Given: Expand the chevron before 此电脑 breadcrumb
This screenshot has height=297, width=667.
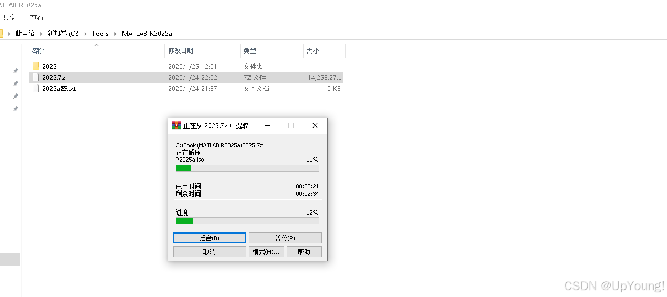Looking at the screenshot, I should pyautogui.click(x=9, y=33).
